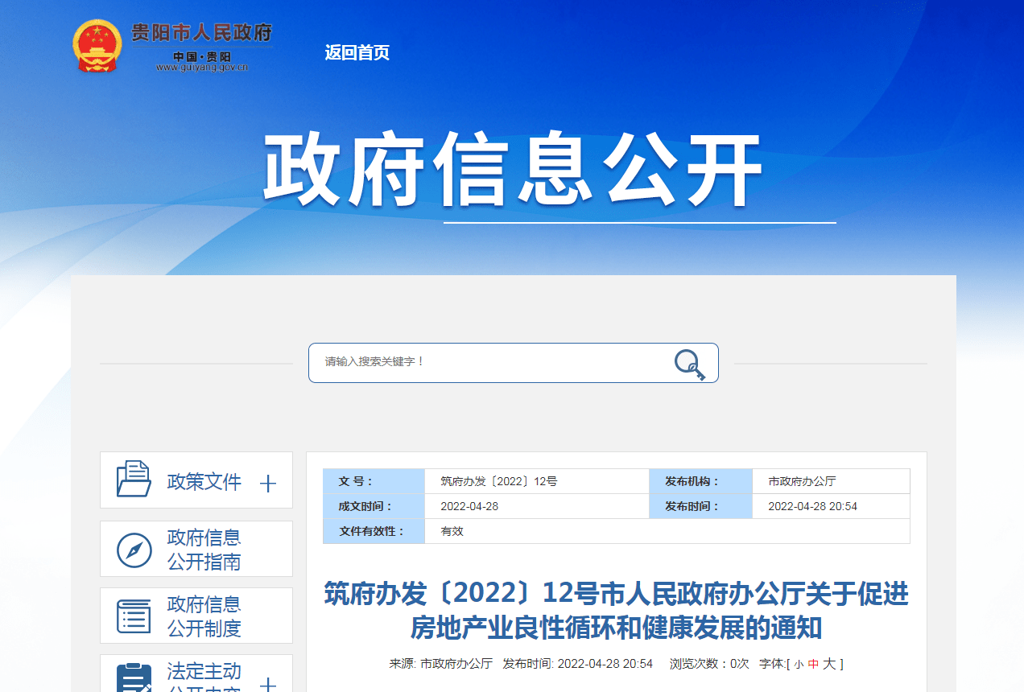
Task: Click the document number 筑府办发〔2022〕12号 cell
Action: (x=499, y=481)
